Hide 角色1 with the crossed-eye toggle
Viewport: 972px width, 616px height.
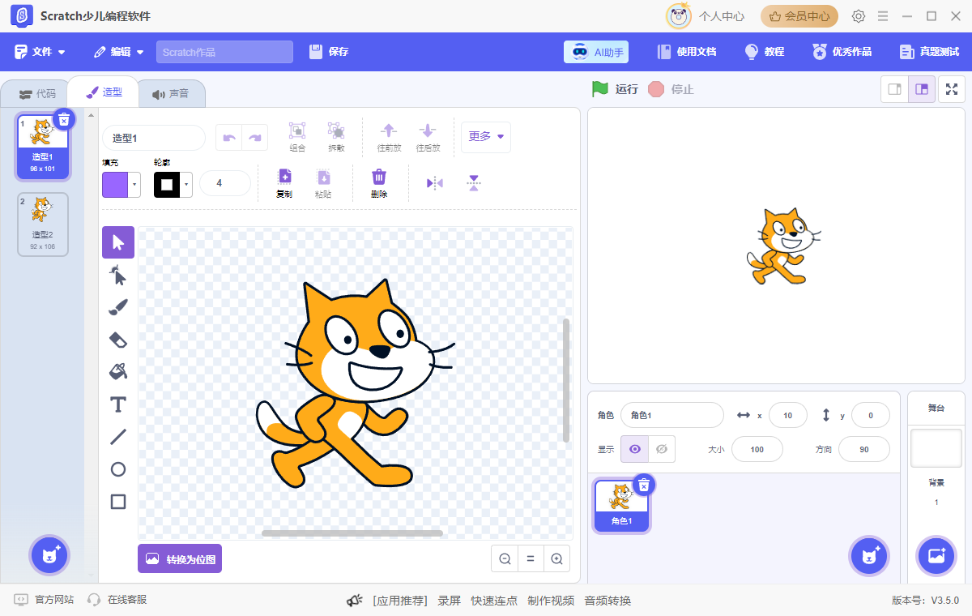(x=662, y=448)
